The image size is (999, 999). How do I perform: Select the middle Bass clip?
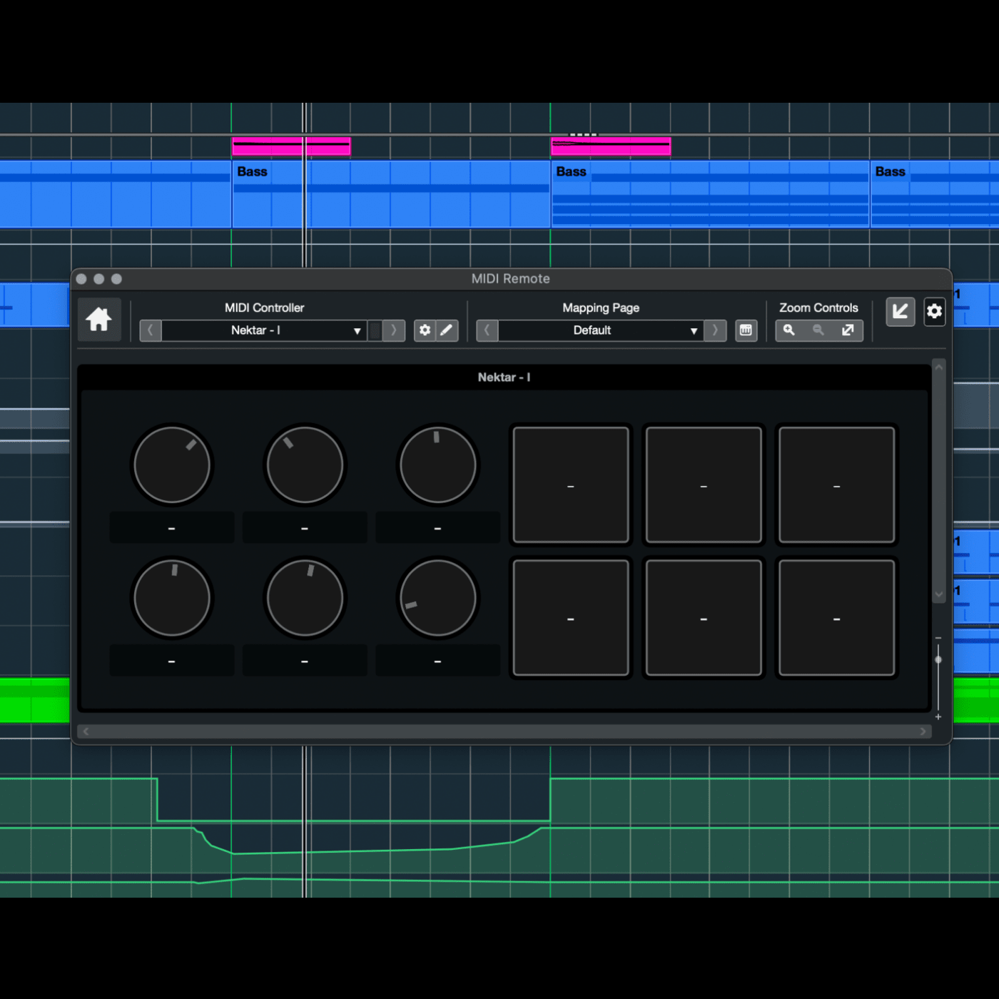pyautogui.click(x=710, y=194)
